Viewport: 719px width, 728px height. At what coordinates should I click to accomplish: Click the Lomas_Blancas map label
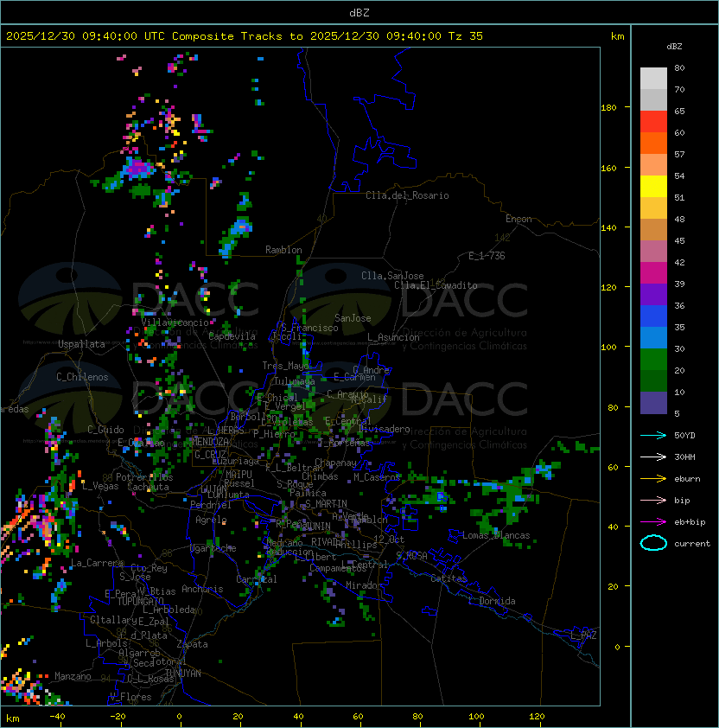tap(496, 536)
